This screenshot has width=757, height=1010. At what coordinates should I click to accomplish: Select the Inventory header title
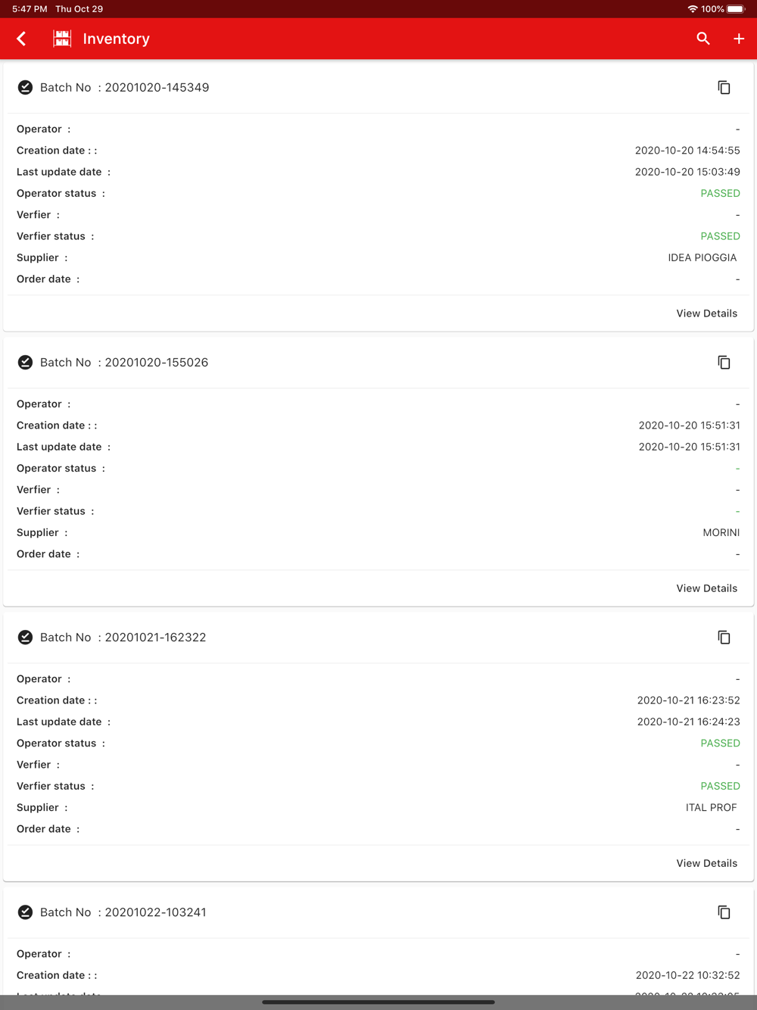click(x=116, y=39)
